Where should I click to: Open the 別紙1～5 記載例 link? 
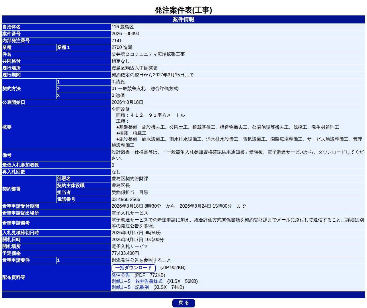[x=130, y=287]
